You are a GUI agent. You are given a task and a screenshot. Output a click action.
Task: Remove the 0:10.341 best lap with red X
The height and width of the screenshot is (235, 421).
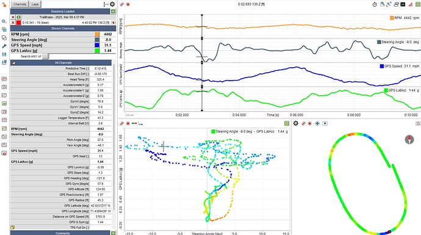click(x=13, y=23)
